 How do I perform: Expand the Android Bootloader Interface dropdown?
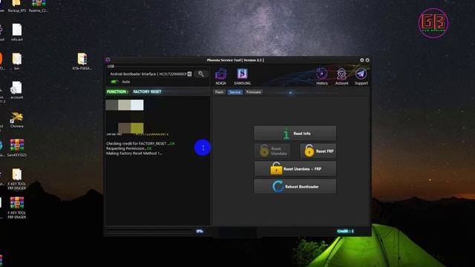(190, 74)
